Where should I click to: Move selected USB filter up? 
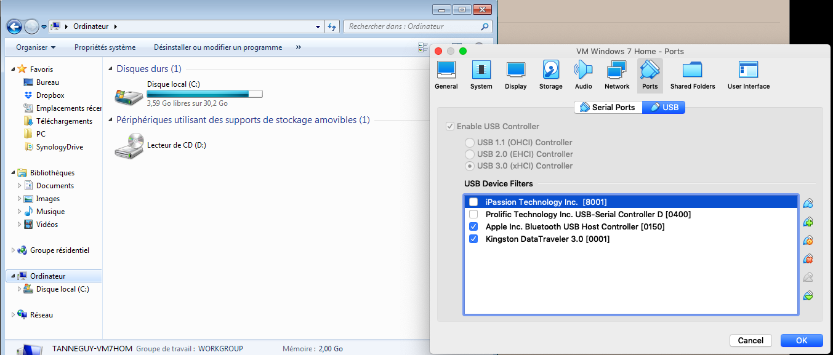point(808,277)
